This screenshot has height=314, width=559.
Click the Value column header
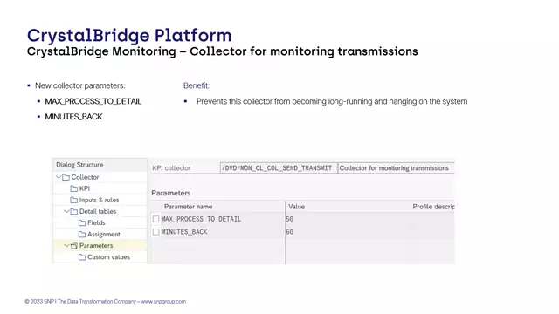point(296,207)
